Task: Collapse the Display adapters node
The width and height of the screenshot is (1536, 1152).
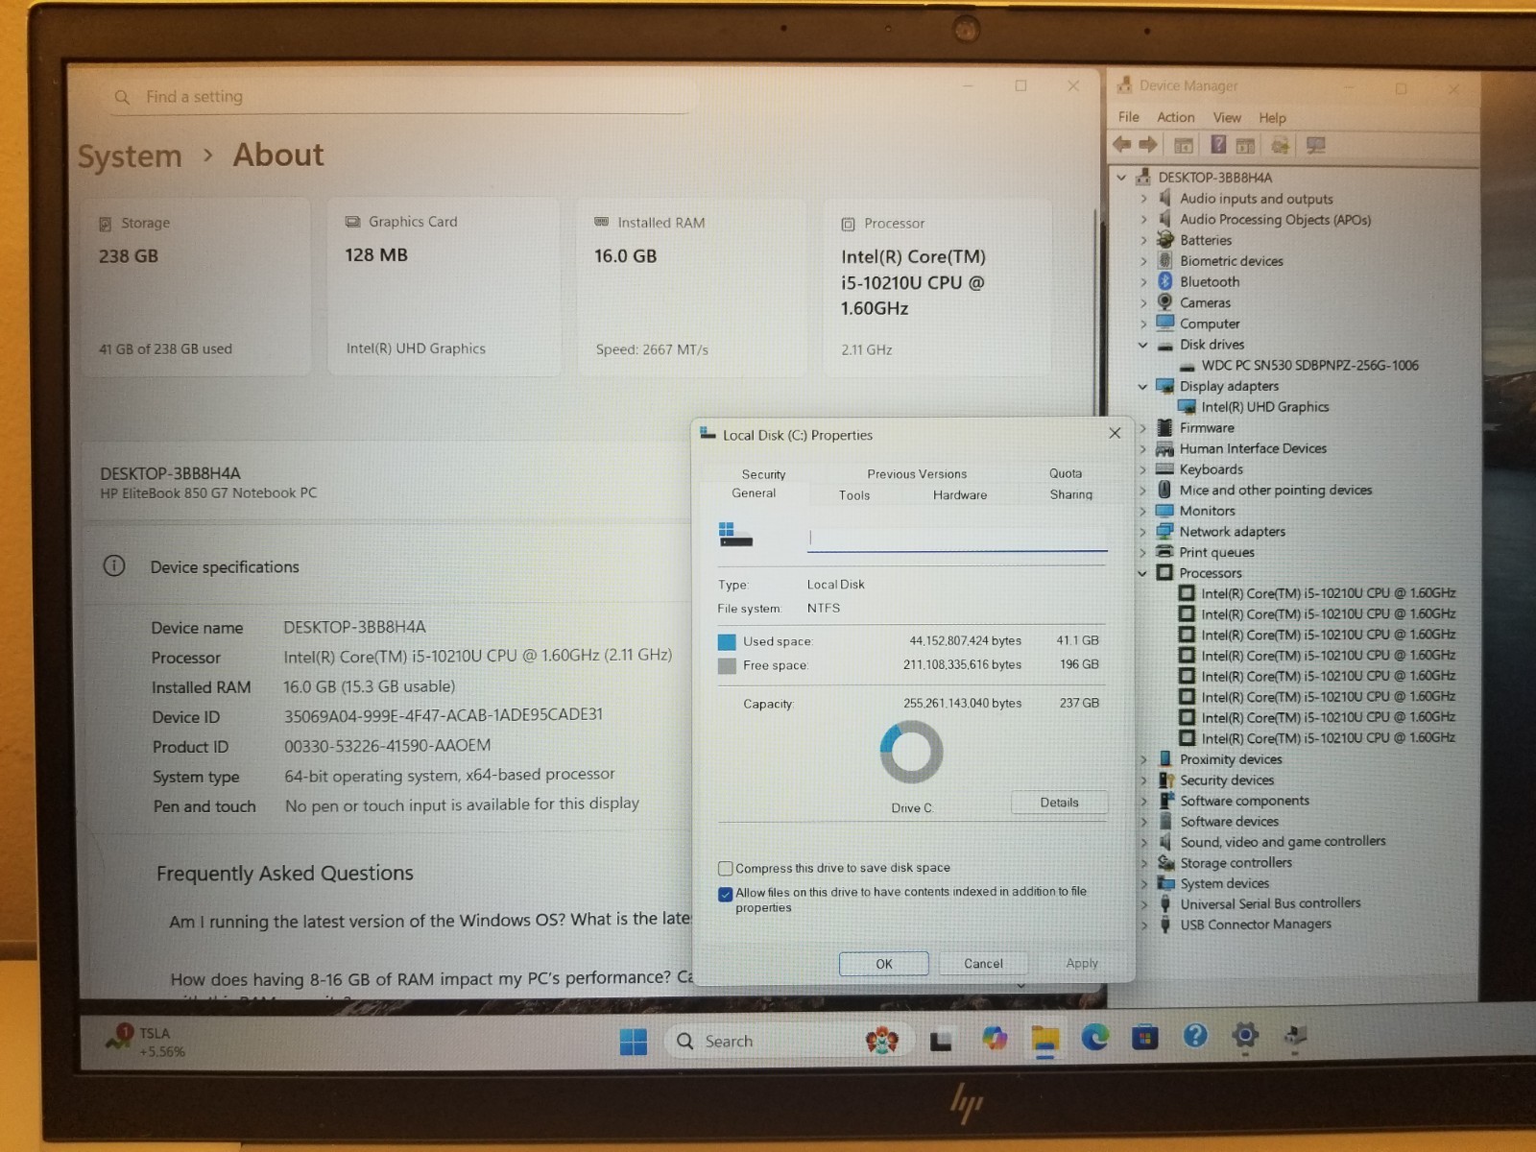Action: [1143, 386]
